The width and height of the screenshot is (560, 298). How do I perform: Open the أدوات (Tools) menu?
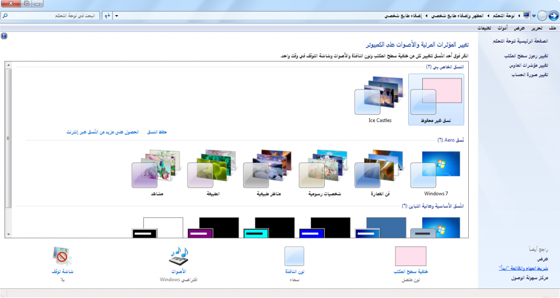[503, 28]
